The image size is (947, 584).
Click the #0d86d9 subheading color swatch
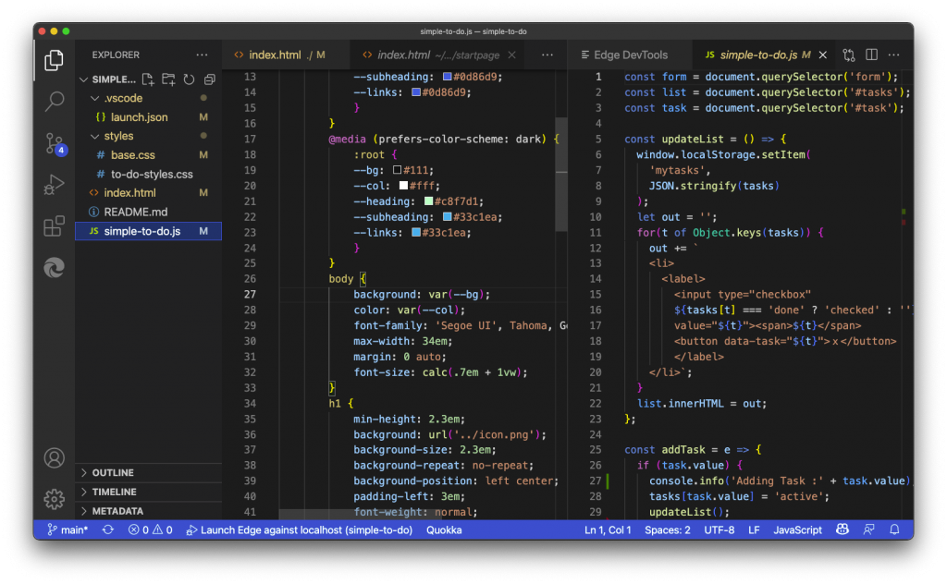447,77
